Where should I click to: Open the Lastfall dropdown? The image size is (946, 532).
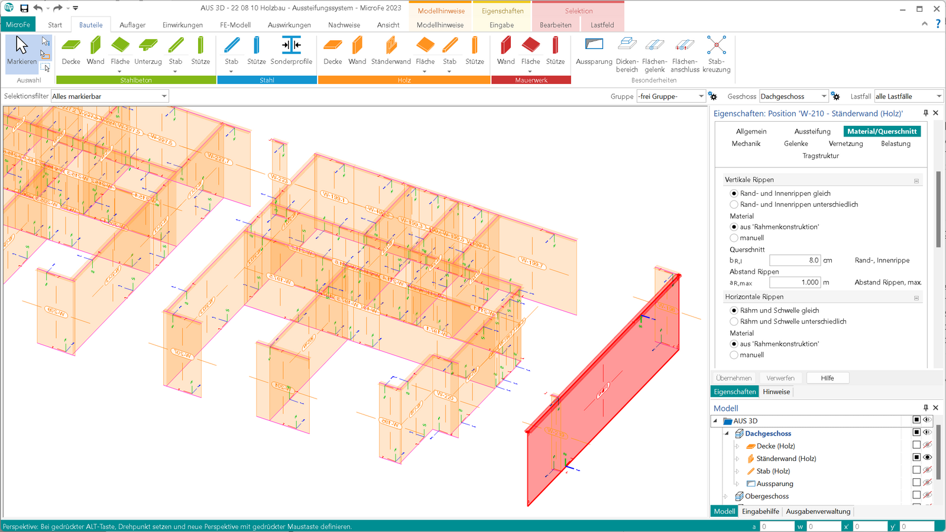(909, 96)
